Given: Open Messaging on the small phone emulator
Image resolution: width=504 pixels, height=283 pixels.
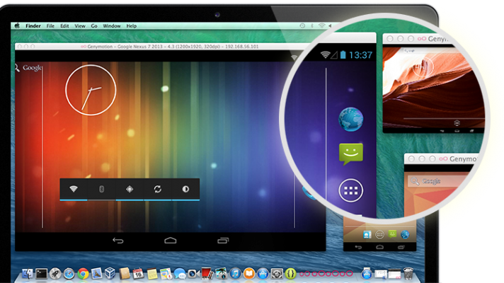Looking at the screenshot, I should tap(392, 234).
